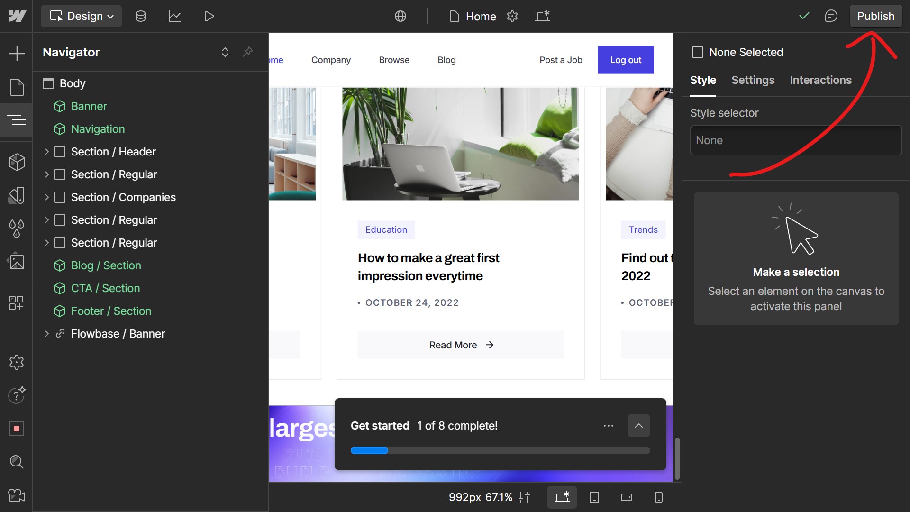Viewport: 910px width, 512px height.
Task: Expand the first Section / Regular item
Action: [x=47, y=174]
